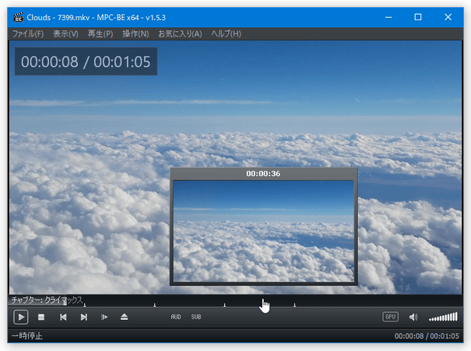Skip to next chapter

tap(83, 317)
